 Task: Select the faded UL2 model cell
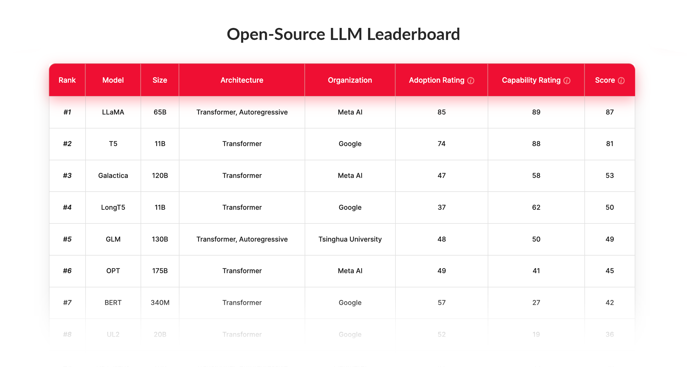pos(113,334)
